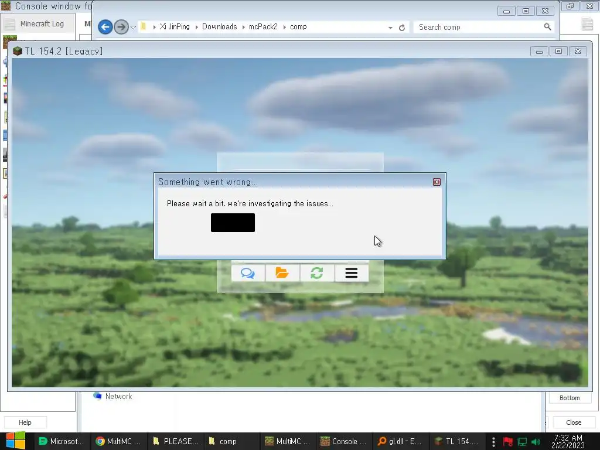
Task: Maximize the Explorer comp window
Action: tap(526, 11)
